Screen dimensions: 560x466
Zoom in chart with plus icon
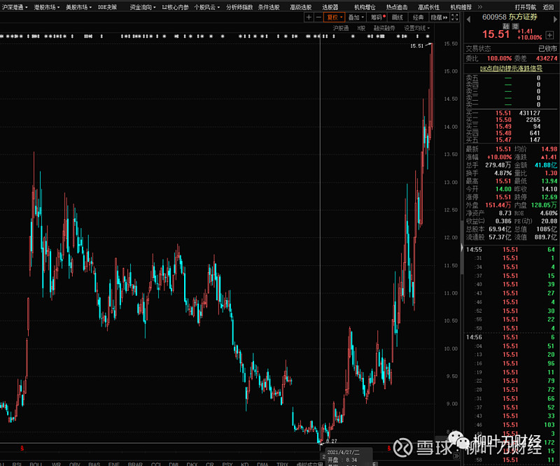(309, 17)
